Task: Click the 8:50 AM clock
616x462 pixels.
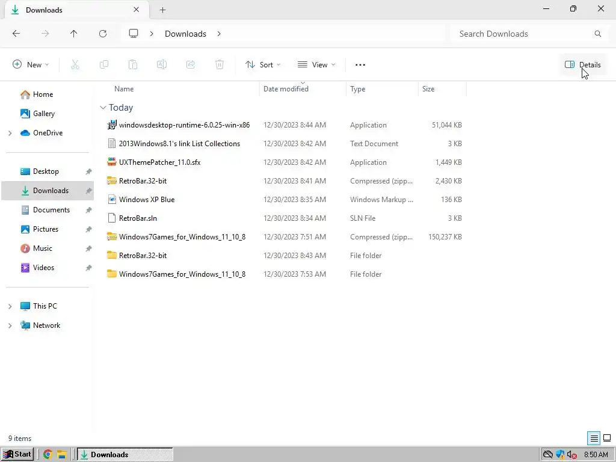Action: 596,455
